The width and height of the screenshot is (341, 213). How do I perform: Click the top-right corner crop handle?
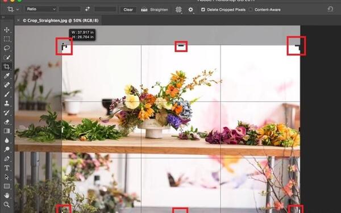(297, 47)
